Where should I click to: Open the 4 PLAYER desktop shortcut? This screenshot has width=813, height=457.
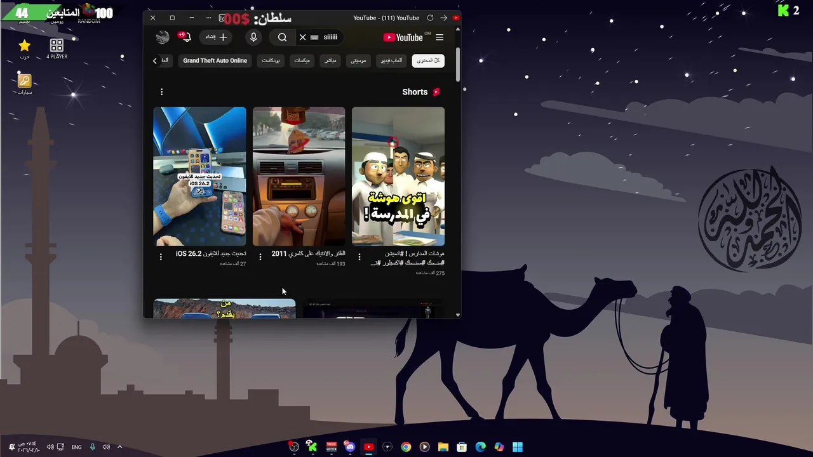pos(57,48)
